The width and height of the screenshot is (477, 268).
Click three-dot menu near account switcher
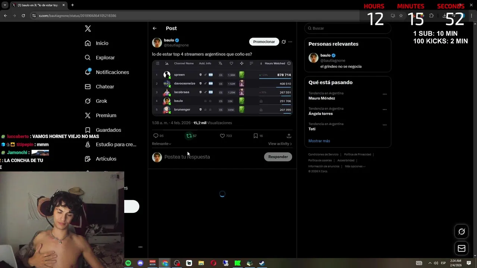[x=140, y=247]
